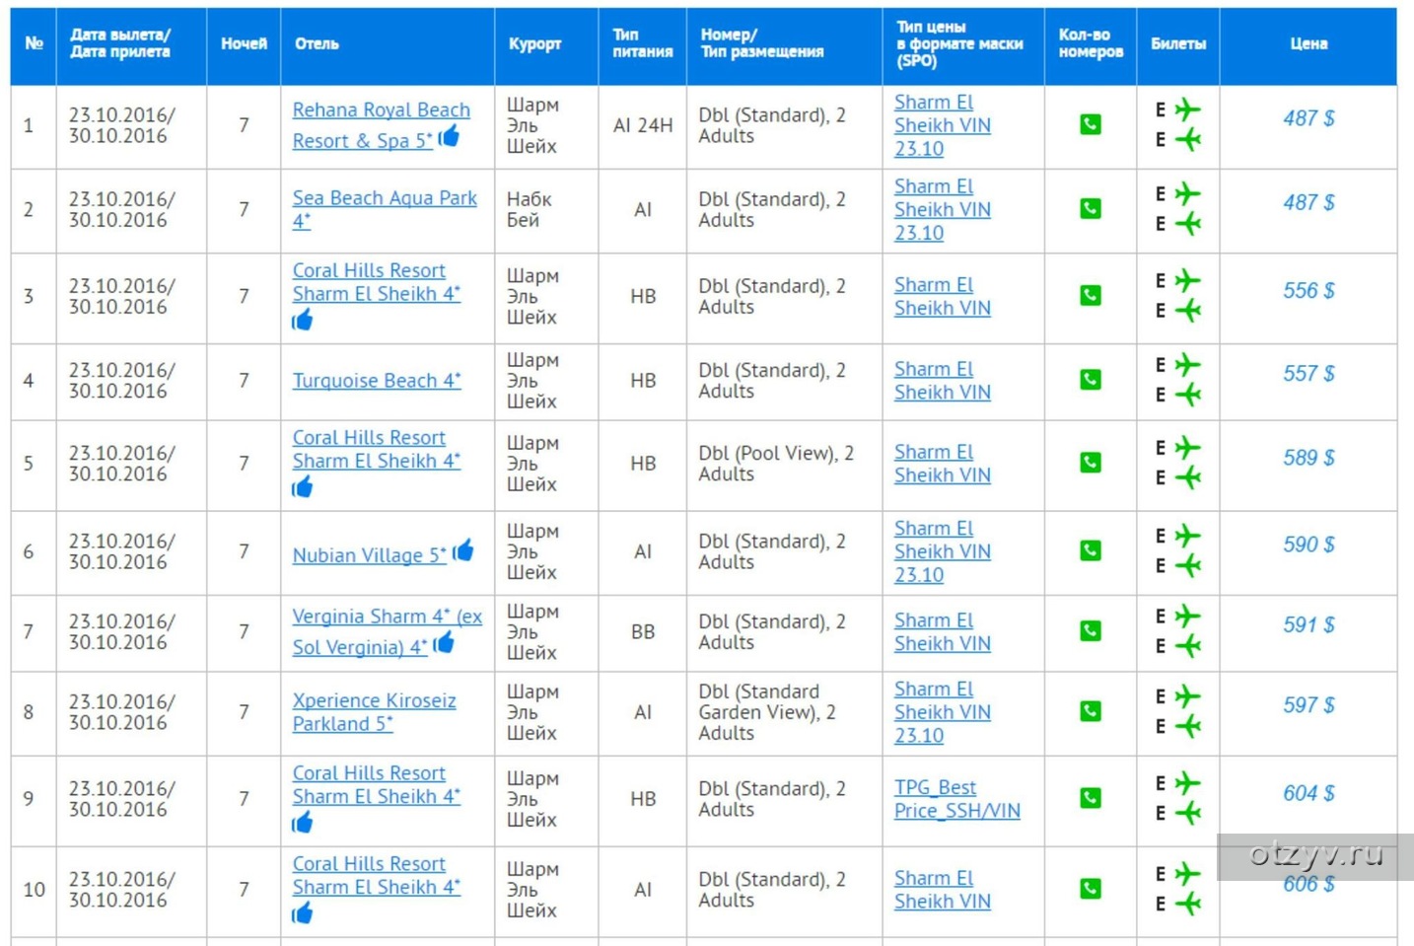Click return flight plane icon in row 5
The width and height of the screenshot is (1414, 946).
(1187, 477)
